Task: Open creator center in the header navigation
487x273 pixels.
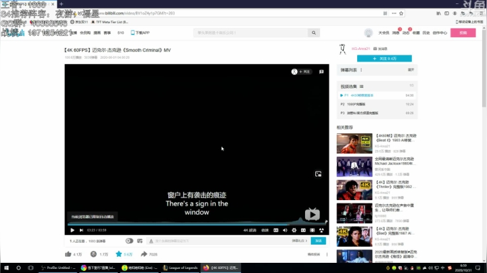Action: coord(440,32)
